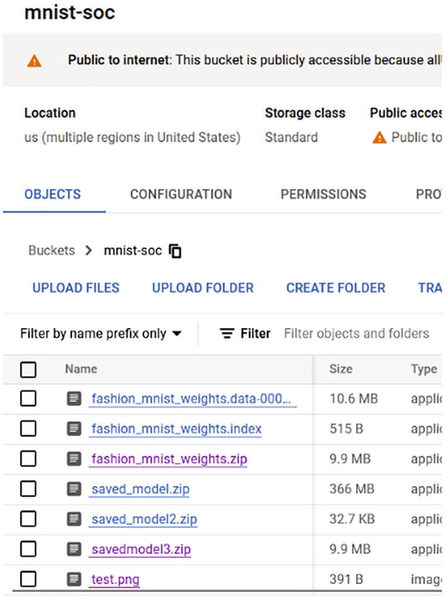Click file icon beside savedmodel3.zip
This screenshot has width=446, height=600.
74,549
